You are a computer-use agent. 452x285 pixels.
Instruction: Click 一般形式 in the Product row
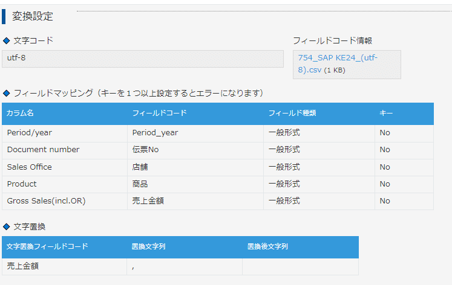(x=284, y=184)
